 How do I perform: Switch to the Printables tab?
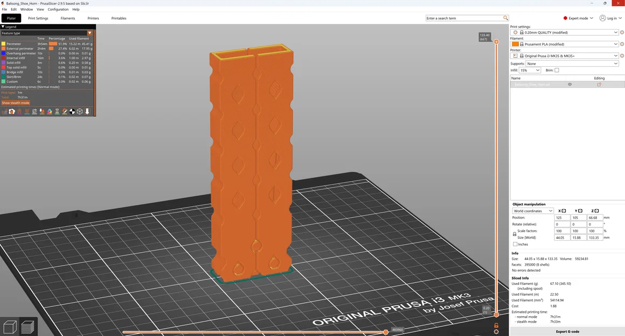pyautogui.click(x=119, y=18)
